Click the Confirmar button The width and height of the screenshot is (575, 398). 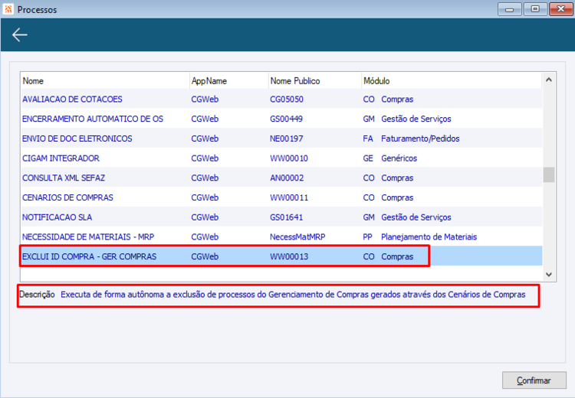pos(534,380)
